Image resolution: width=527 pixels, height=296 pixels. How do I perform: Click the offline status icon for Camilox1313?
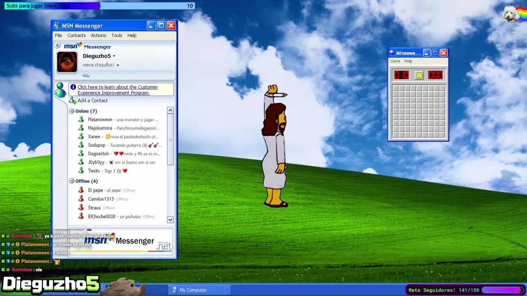pyautogui.click(x=81, y=199)
